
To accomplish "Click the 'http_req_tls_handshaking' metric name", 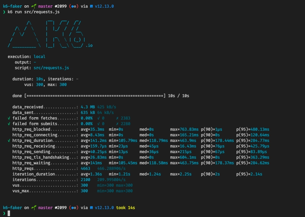I will (41, 157).
